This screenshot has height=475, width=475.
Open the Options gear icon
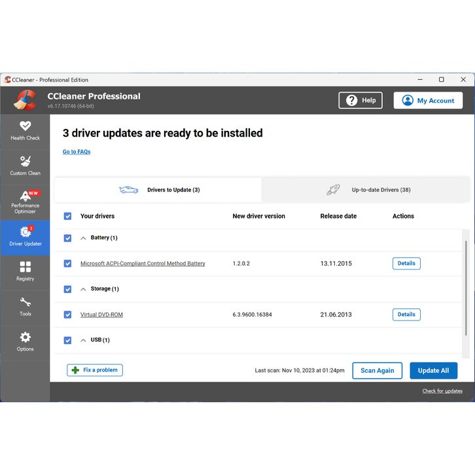(x=25, y=338)
